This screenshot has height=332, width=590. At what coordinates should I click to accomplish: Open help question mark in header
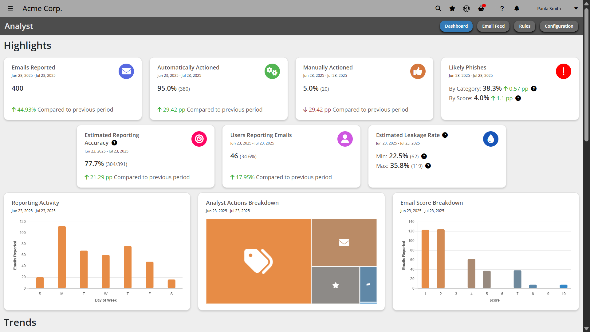502,9
